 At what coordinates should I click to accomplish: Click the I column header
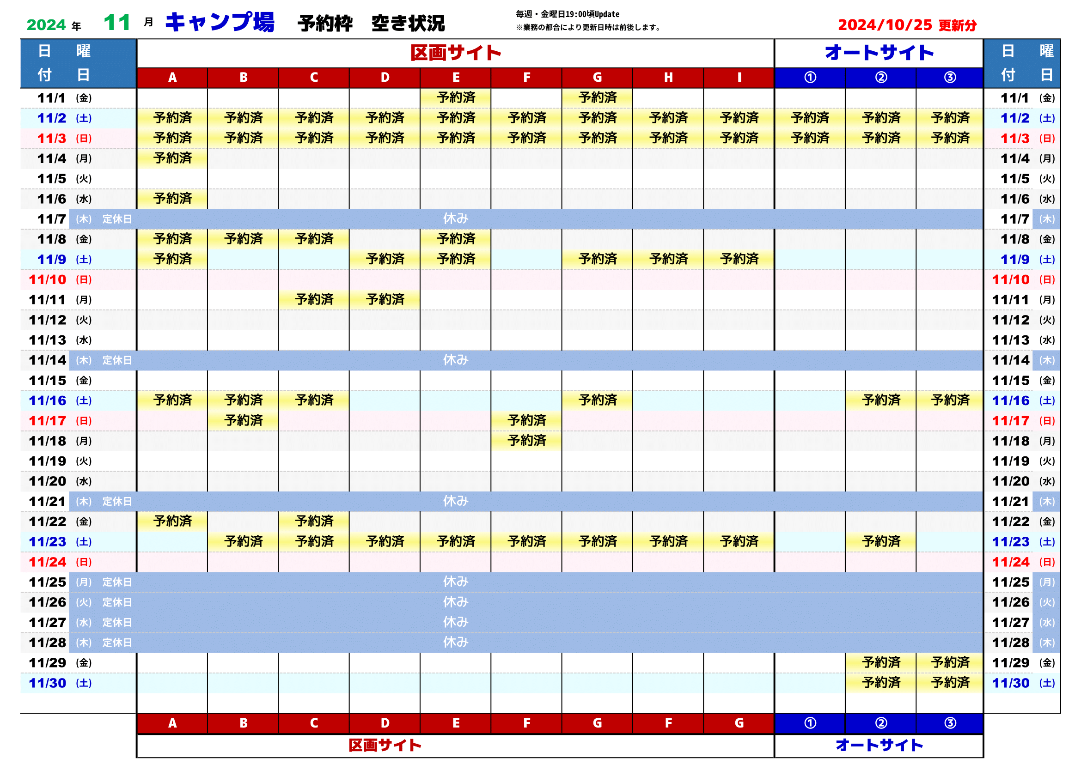point(739,78)
